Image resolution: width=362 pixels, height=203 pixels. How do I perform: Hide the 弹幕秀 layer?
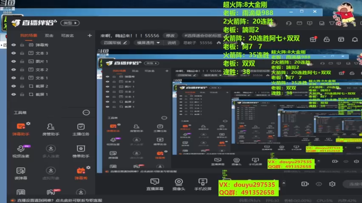coord(14,45)
